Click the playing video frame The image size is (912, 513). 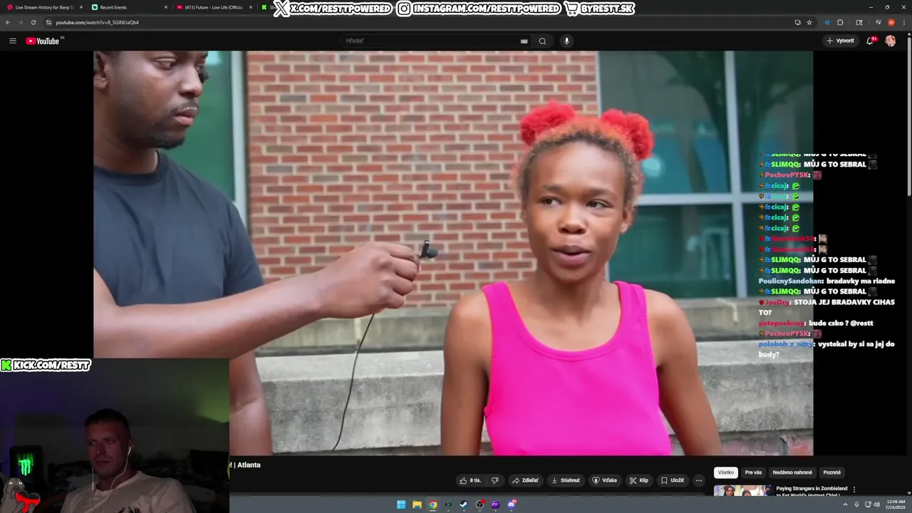tap(453, 253)
